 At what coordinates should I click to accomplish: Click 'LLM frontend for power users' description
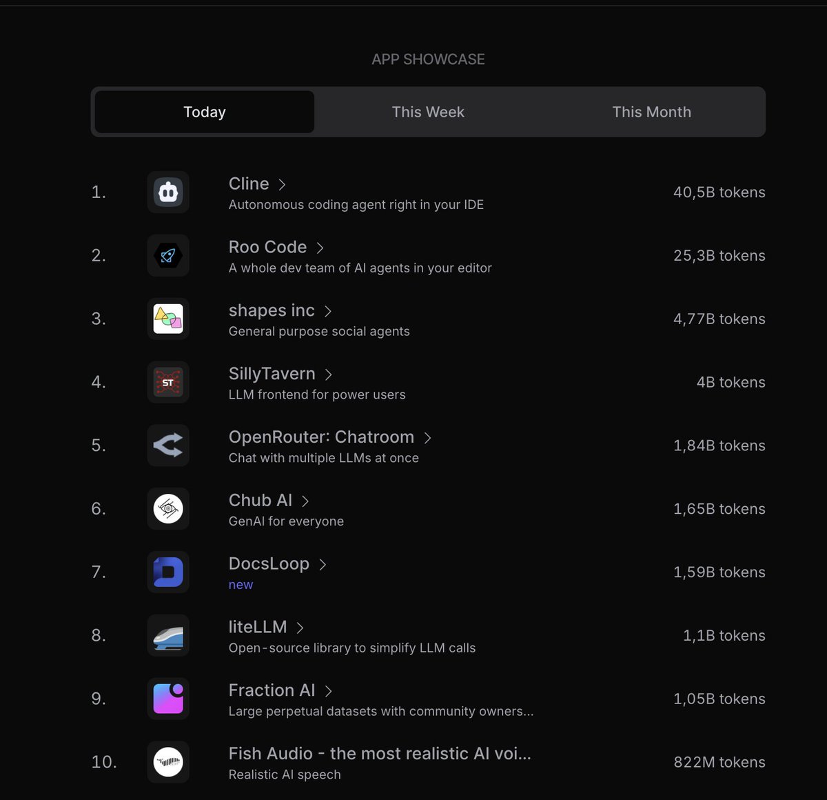tap(317, 394)
